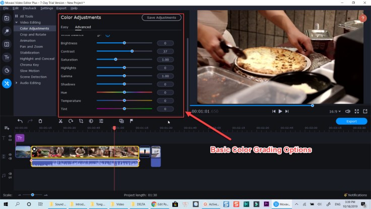Show hidden icons in system tray

(x=296, y=204)
